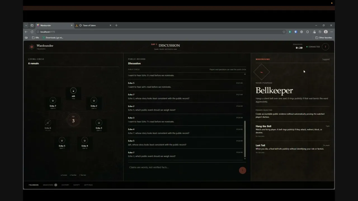Go back in the browser
358x201 pixels.
[x=26, y=32]
